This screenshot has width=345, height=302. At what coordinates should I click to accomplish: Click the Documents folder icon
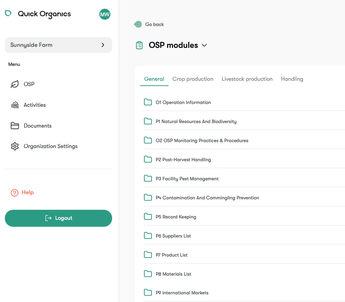[14, 126]
